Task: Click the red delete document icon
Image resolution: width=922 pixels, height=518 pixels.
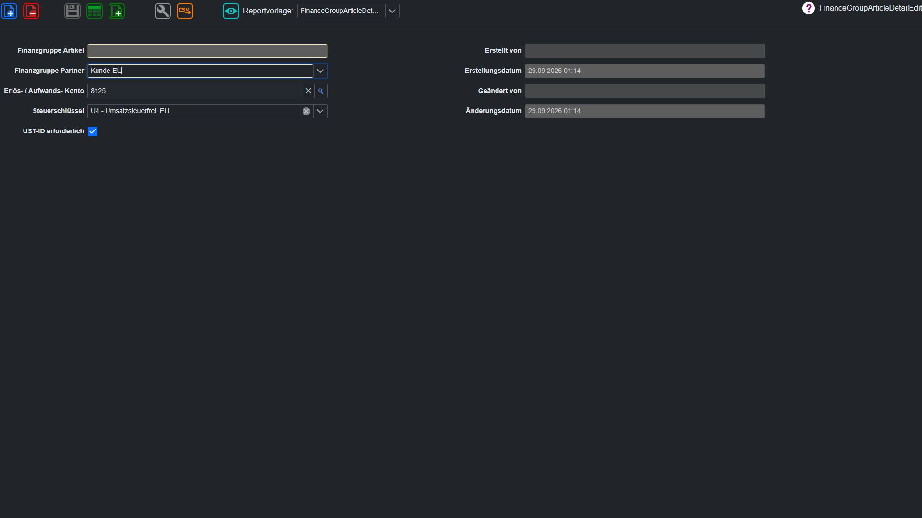Action: pyautogui.click(x=31, y=11)
